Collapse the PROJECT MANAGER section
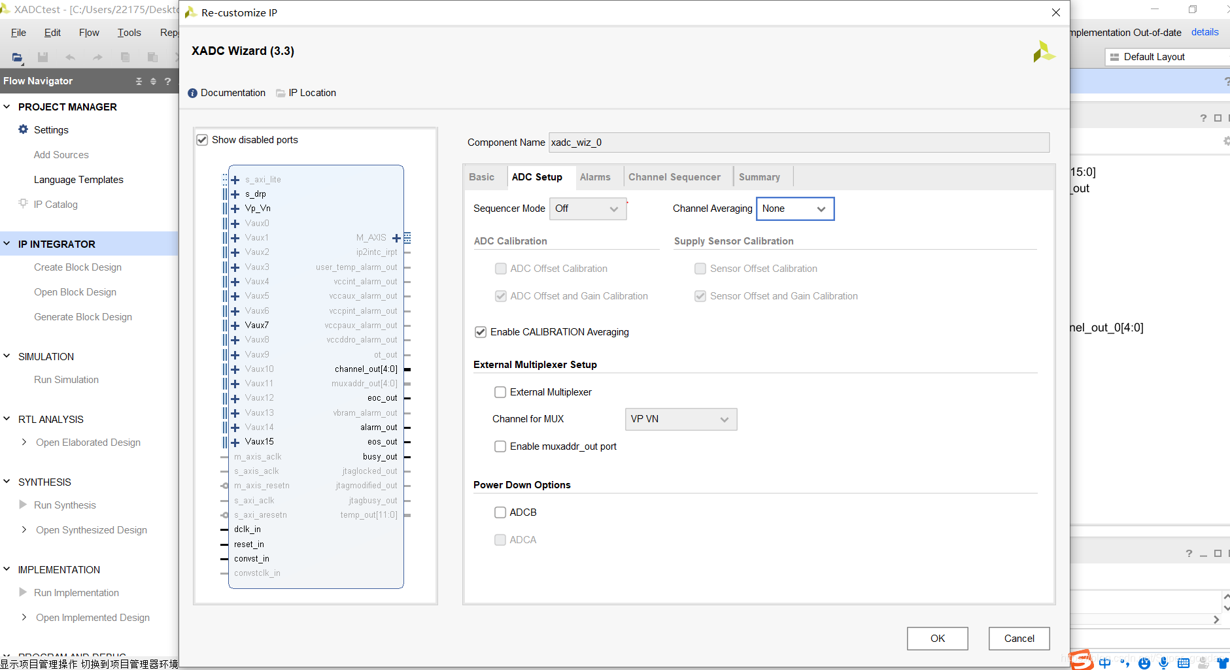Screen dimensions: 1230x670 [x=7, y=107]
